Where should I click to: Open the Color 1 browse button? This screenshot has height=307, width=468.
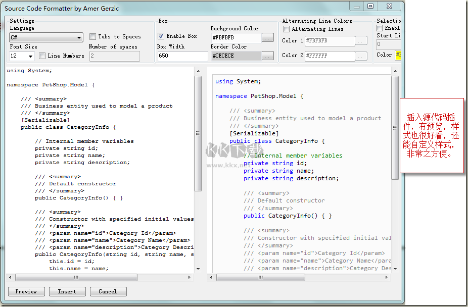click(361, 41)
